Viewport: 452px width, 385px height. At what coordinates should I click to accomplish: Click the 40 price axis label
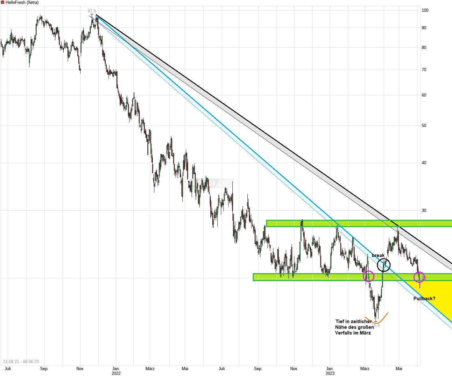(424, 163)
